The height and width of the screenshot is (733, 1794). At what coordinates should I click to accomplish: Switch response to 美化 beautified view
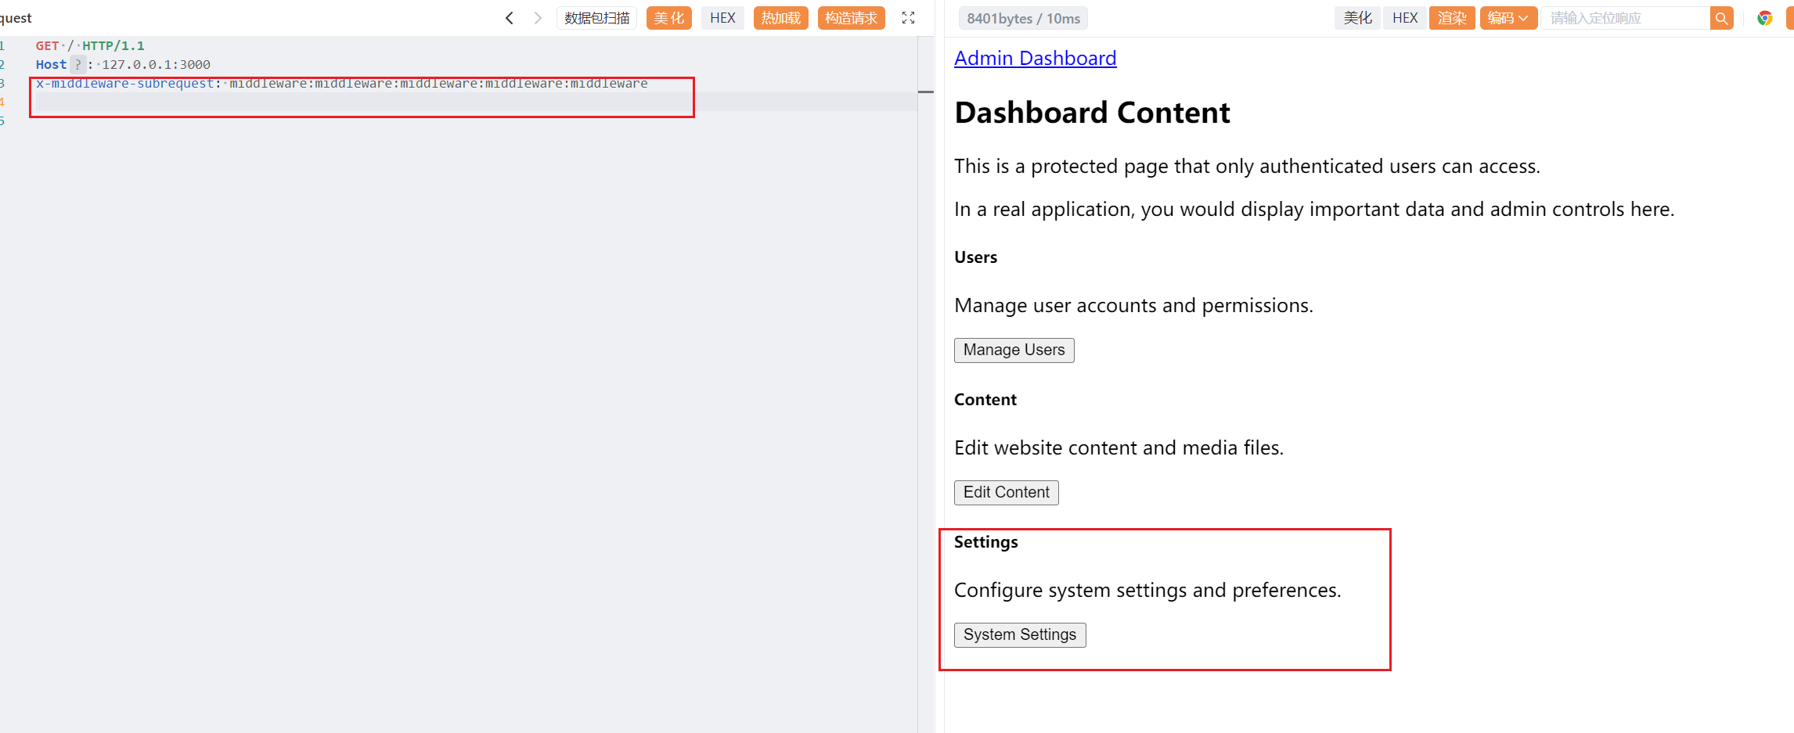[1357, 18]
